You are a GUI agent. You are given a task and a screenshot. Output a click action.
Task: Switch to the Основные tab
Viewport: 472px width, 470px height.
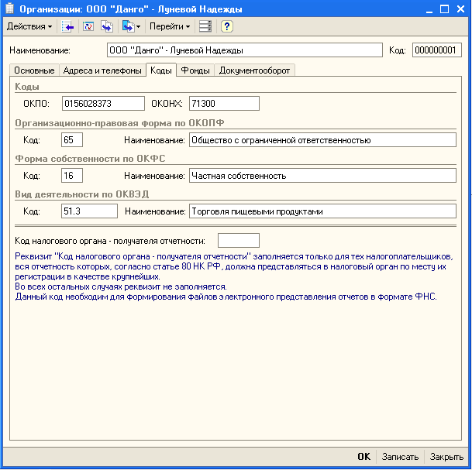[x=35, y=70]
